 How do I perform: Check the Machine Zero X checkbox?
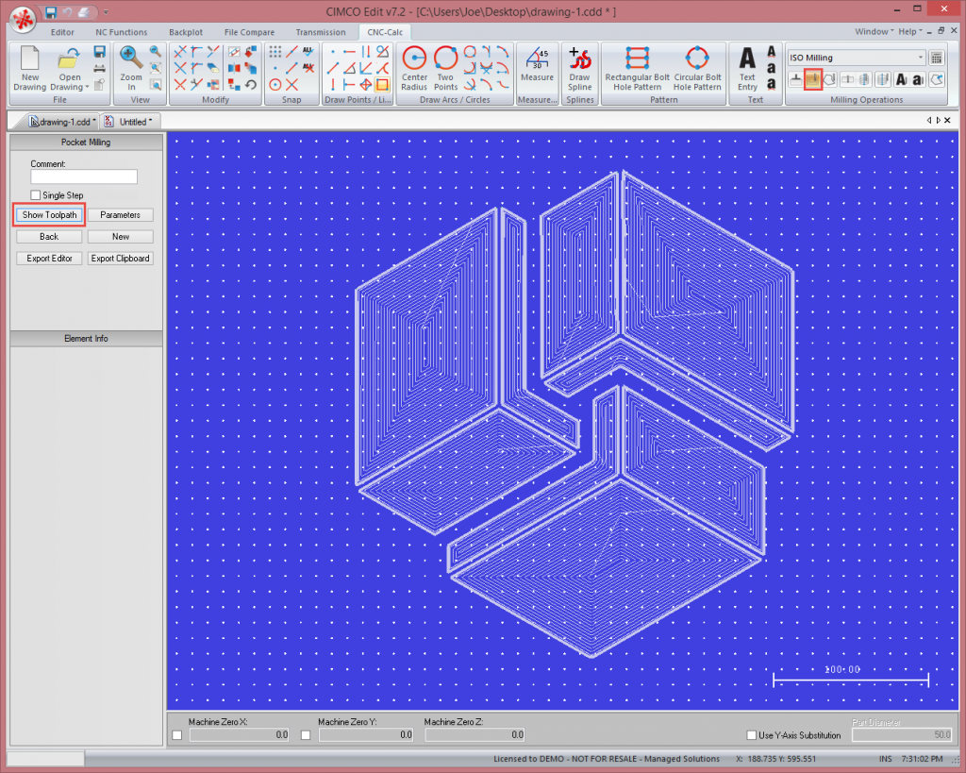177,734
